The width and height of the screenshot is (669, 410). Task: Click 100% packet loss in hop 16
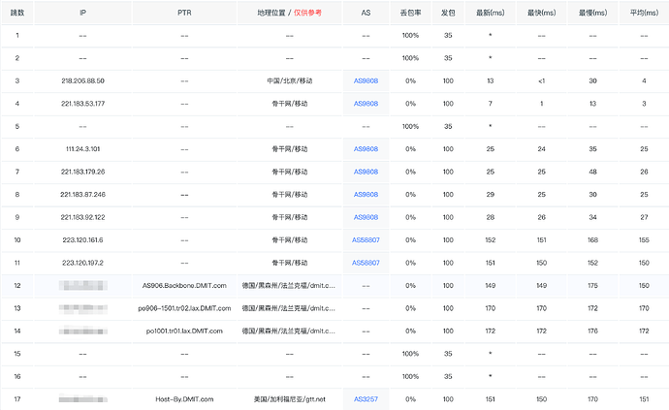pyautogui.click(x=410, y=376)
